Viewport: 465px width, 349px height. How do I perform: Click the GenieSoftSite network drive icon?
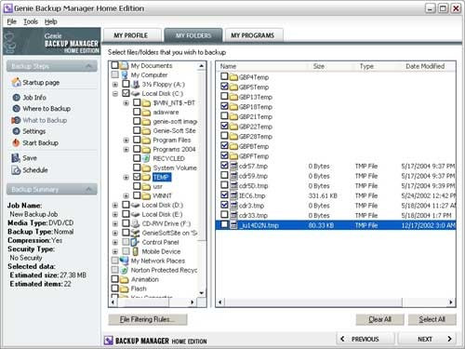click(x=136, y=233)
